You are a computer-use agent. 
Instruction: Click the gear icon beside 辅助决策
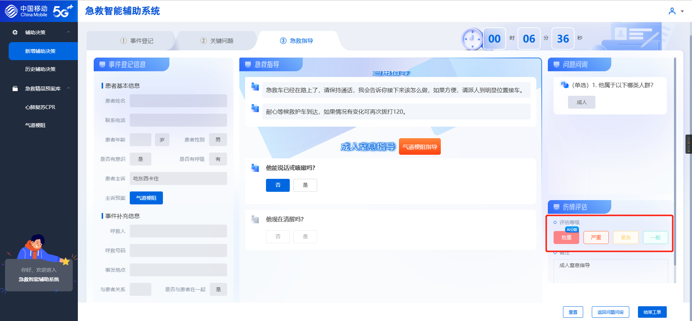point(15,32)
